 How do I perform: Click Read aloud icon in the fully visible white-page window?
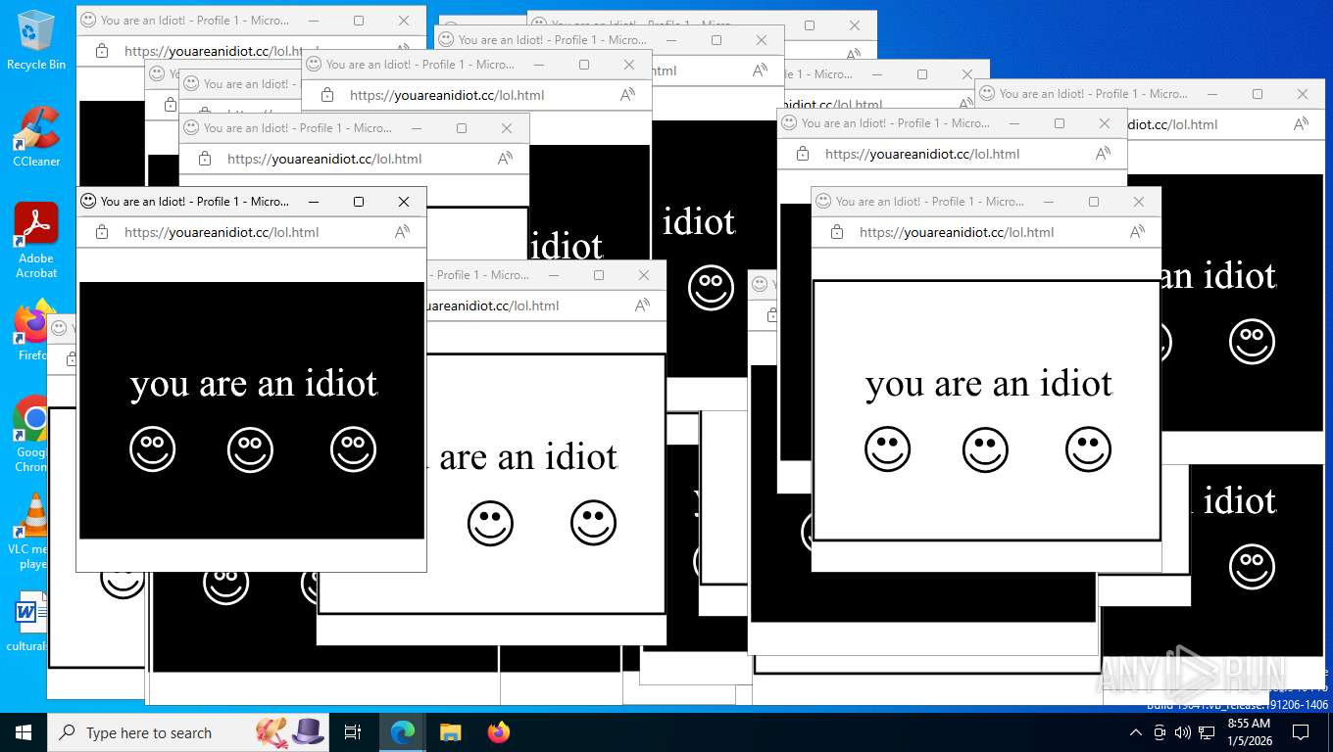(x=1138, y=232)
